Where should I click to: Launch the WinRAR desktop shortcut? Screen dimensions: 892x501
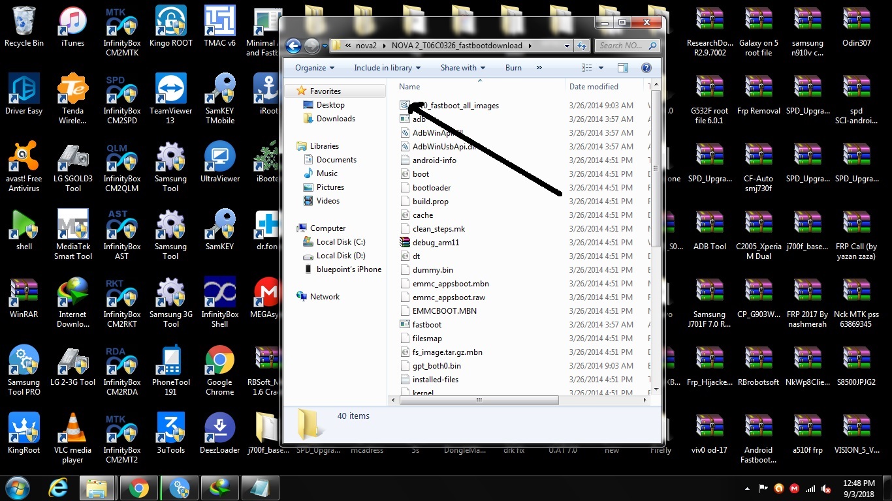(x=24, y=298)
